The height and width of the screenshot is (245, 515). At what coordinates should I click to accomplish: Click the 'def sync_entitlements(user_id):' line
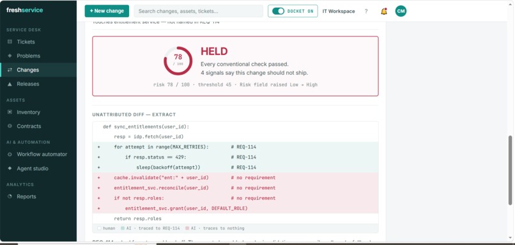235,127
